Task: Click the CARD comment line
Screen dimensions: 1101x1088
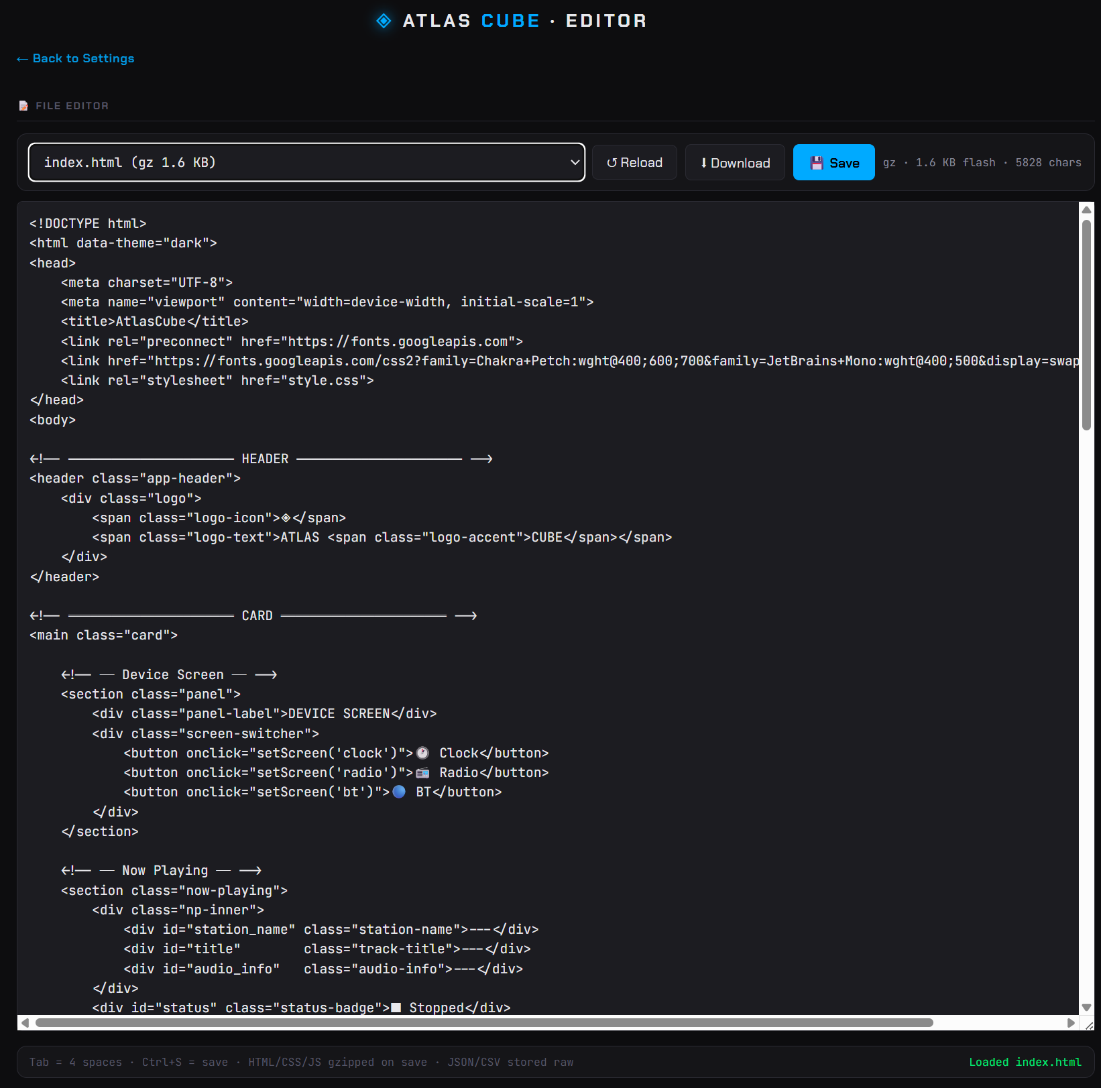Action: (253, 616)
